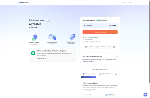Call the (877) 355-3585 phone button
Viewport: 150px width, 98px height.
click(104, 74)
